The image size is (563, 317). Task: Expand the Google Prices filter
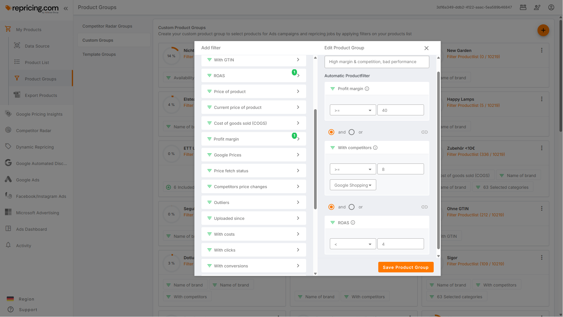point(254,155)
